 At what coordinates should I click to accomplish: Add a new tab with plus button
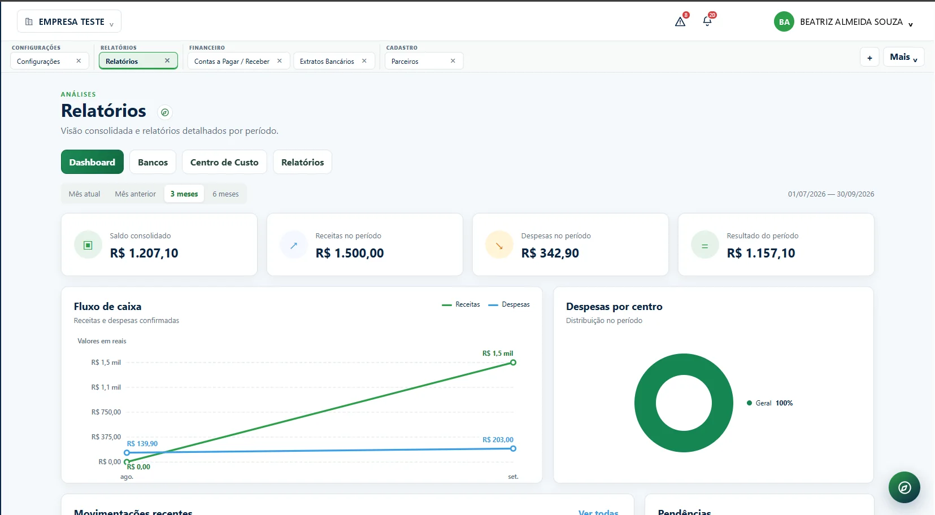pyautogui.click(x=869, y=57)
